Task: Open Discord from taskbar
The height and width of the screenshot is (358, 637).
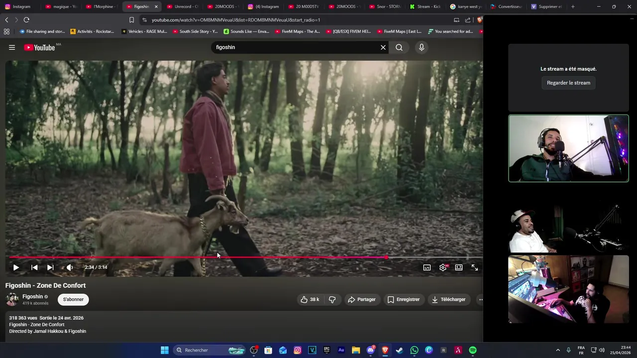Action: click(370, 350)
